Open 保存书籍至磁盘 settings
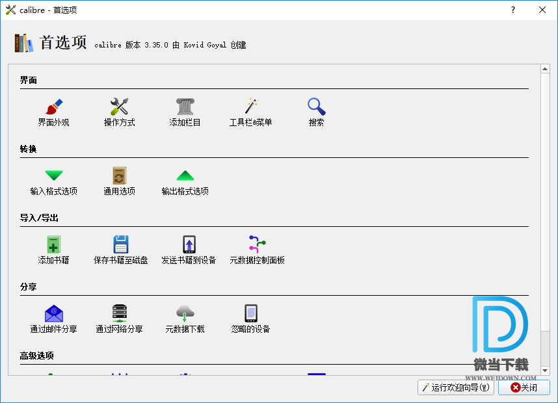558x403 pixels. coord(120,250)
